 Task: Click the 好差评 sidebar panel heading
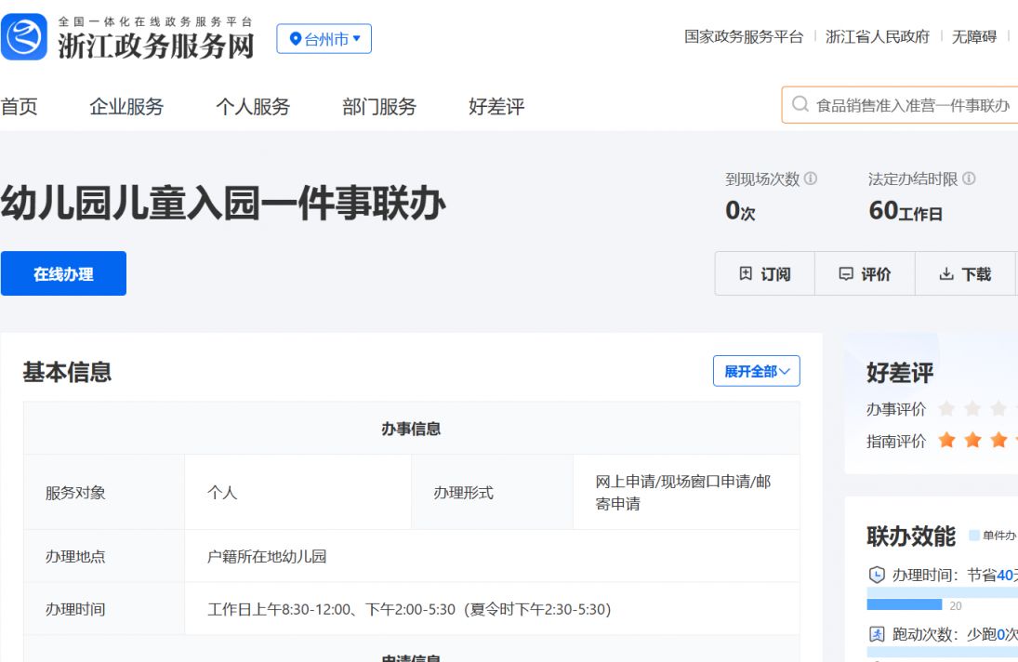tap(900, 373)
